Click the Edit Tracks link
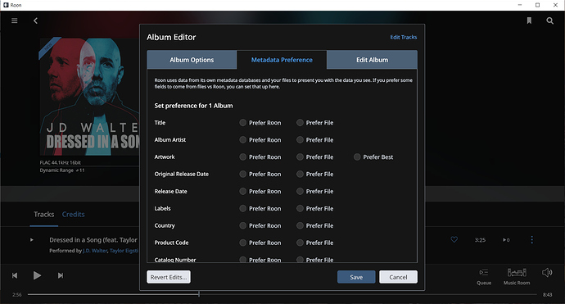 coord(403,37)
